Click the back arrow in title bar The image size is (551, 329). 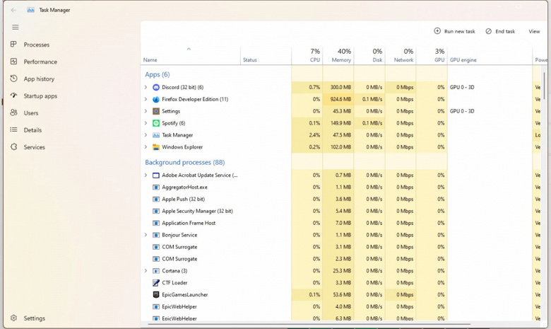pos(13,10)
